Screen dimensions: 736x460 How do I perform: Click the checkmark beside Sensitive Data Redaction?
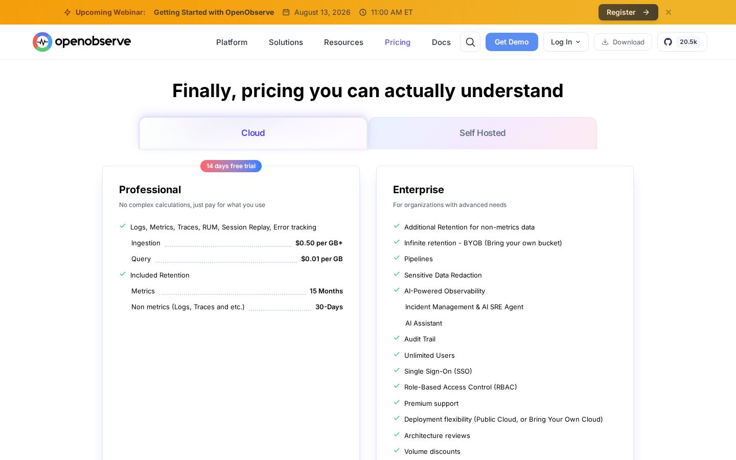[x=397, y=274]
